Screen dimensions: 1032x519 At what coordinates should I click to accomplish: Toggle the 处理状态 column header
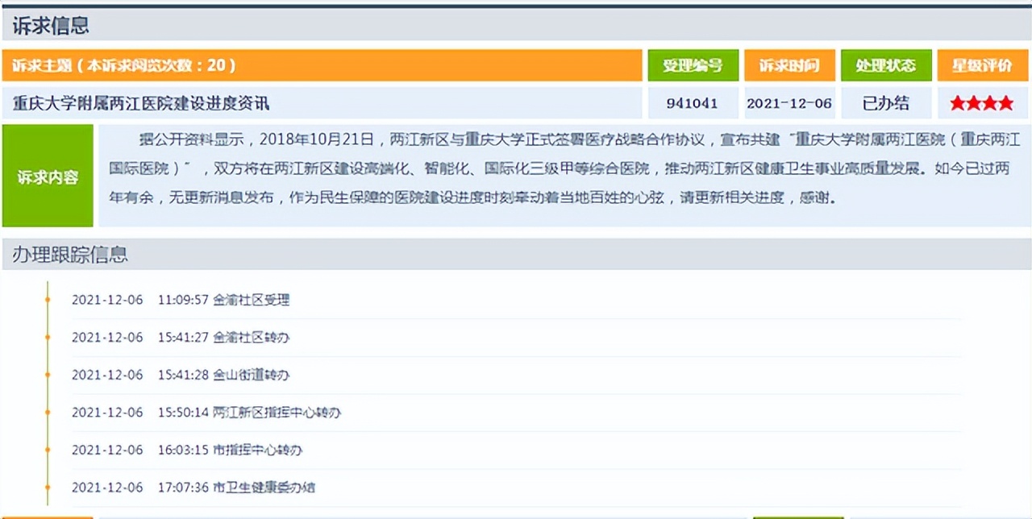(886, 65)
